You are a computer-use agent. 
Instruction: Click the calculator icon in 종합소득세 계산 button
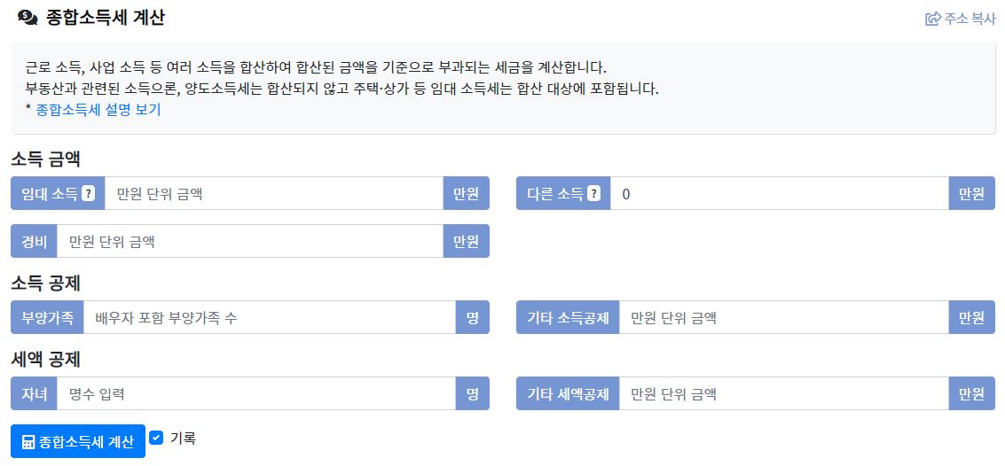(x=28, y=442)
